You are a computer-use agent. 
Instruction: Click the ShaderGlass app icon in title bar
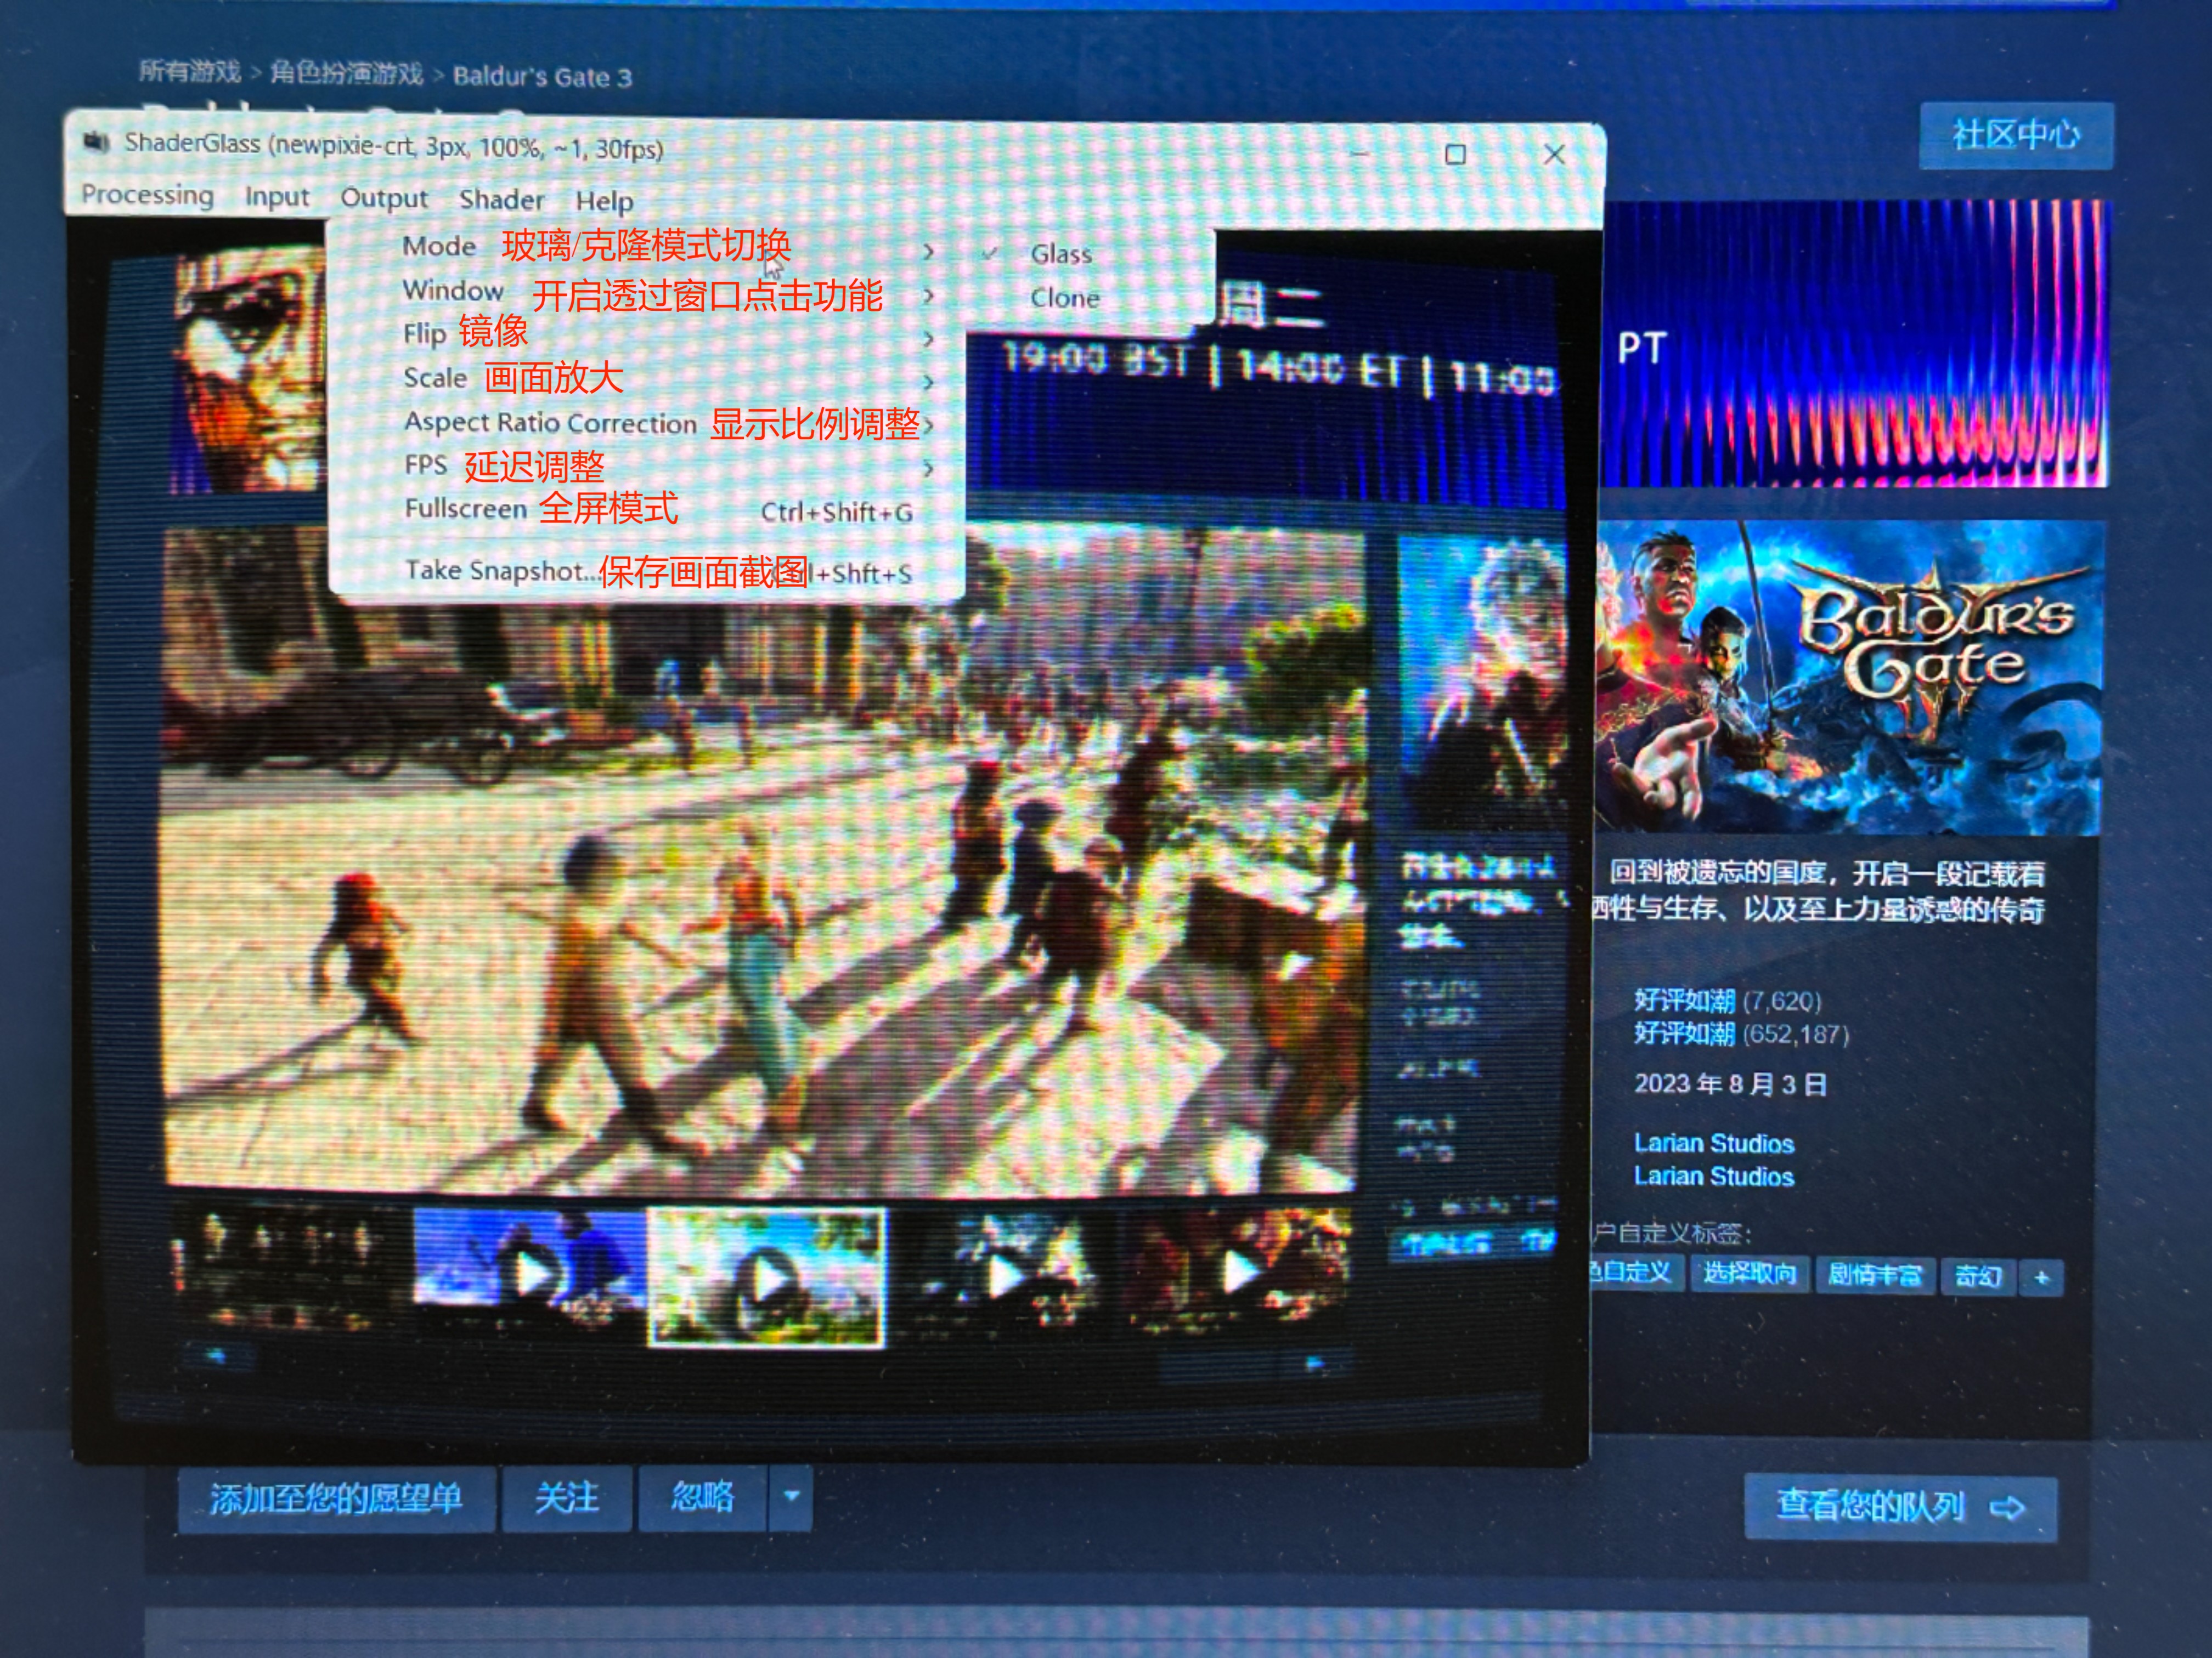(96, 142)
